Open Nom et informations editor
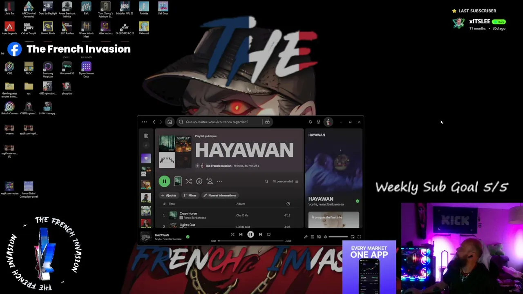The width and height of the screenshot is (523, 294). pos(220,196)
